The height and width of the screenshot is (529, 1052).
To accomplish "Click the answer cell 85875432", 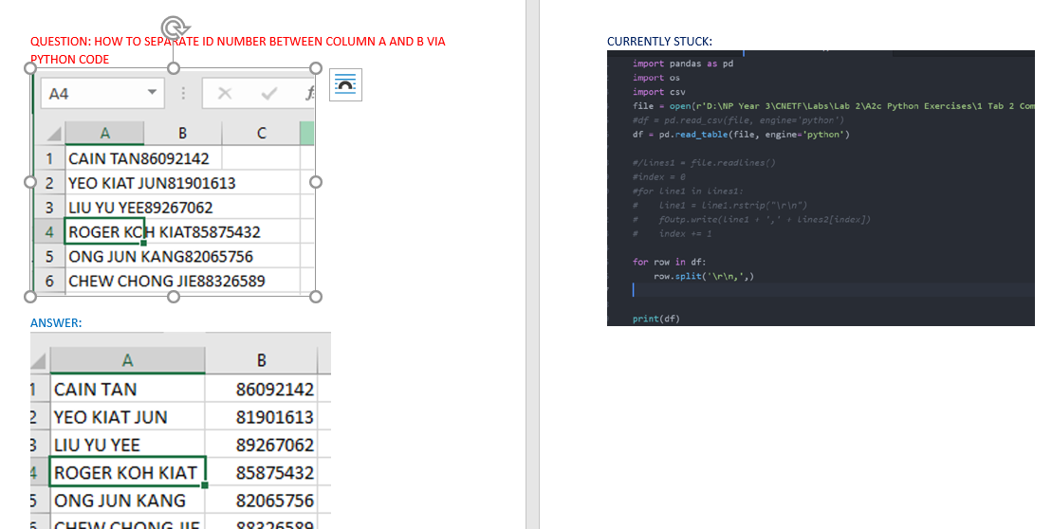I will pos(261,473).
